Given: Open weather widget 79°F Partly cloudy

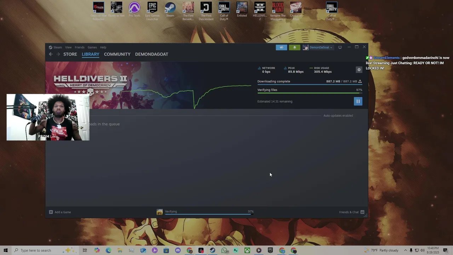Looking at the screenshot, I should [x=381, y=250].
